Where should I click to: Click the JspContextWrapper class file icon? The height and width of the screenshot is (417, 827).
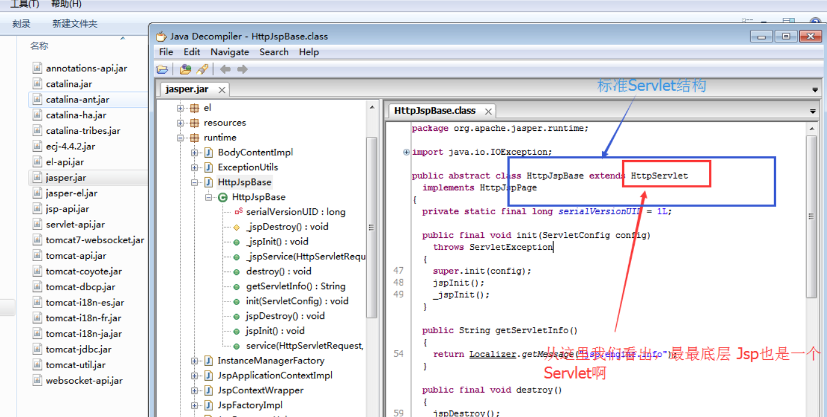coord(208,391)
